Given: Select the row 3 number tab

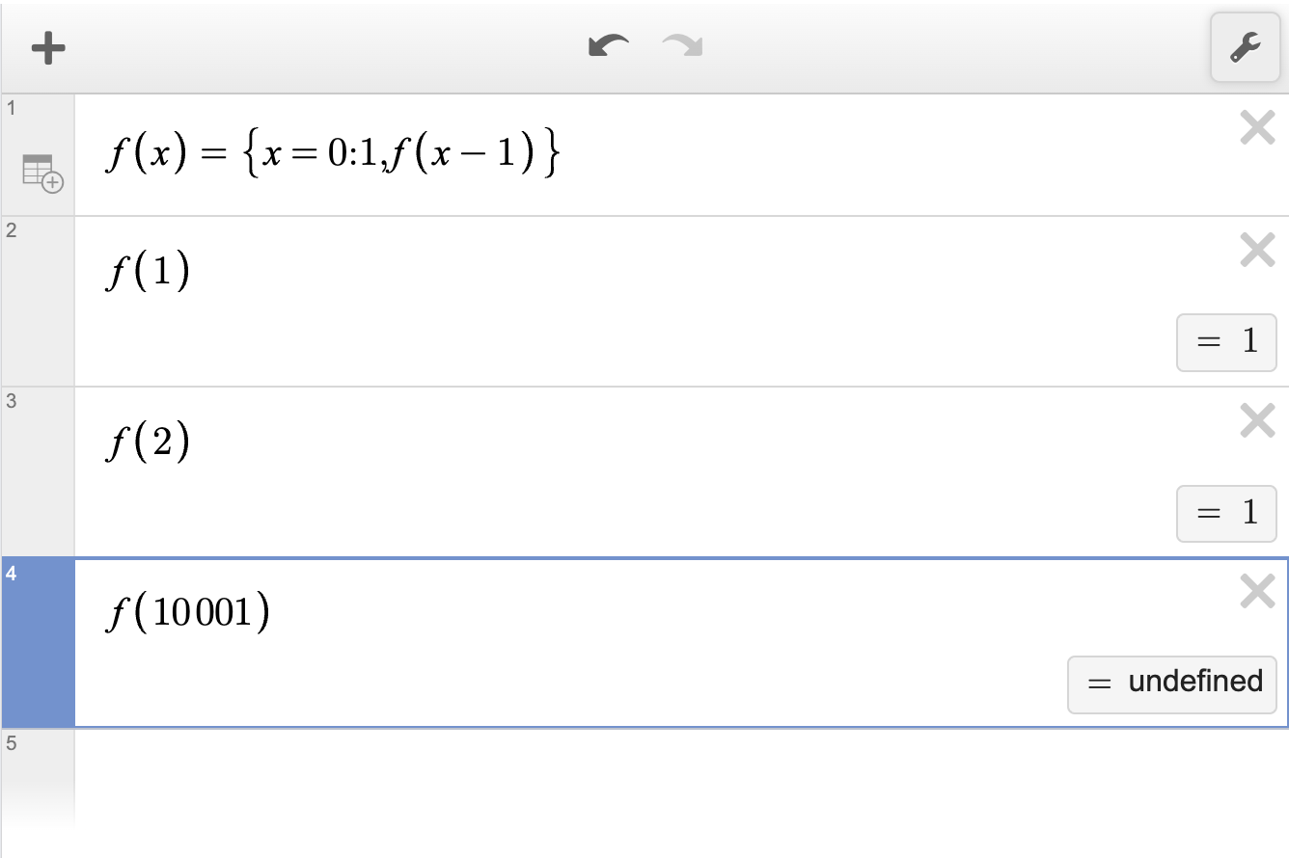Looking at the screenshot, I should pyautogui.click(x=38, y=471).
